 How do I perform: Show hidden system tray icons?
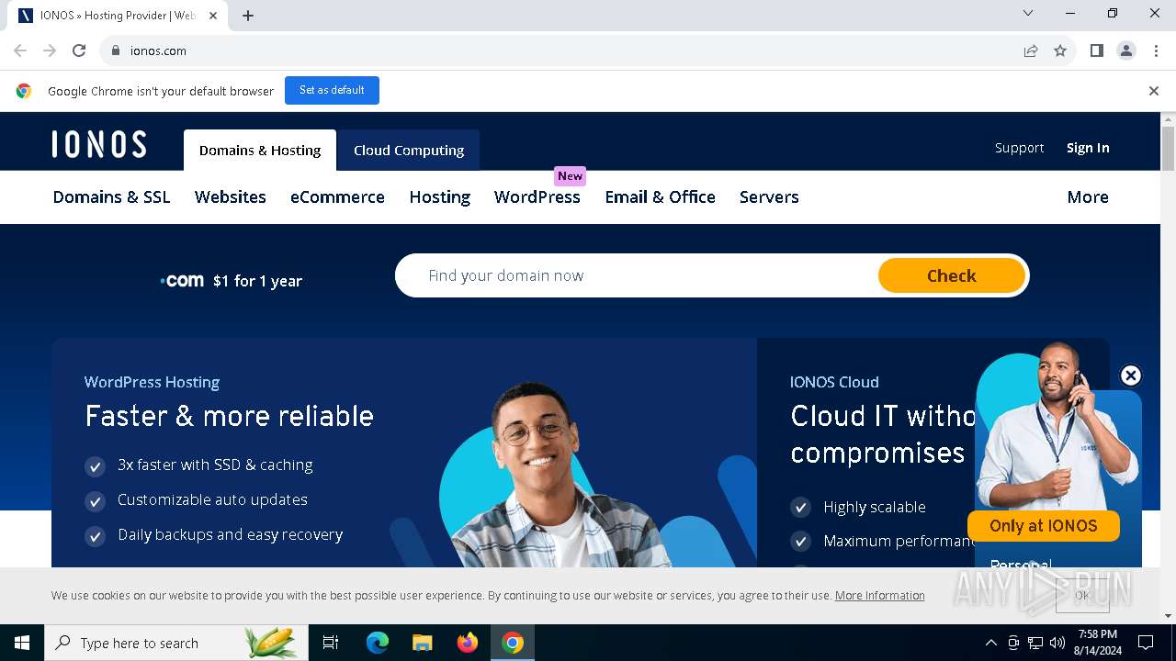990,643
